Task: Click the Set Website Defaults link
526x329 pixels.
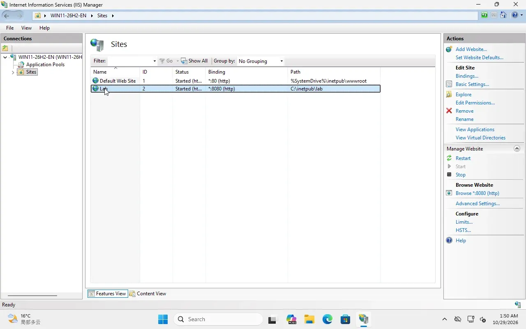Action: tap(479, 57)
